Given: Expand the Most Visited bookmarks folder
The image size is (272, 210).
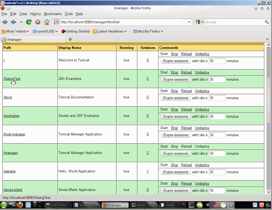Looking at the screenshot, I should [15, 31].
